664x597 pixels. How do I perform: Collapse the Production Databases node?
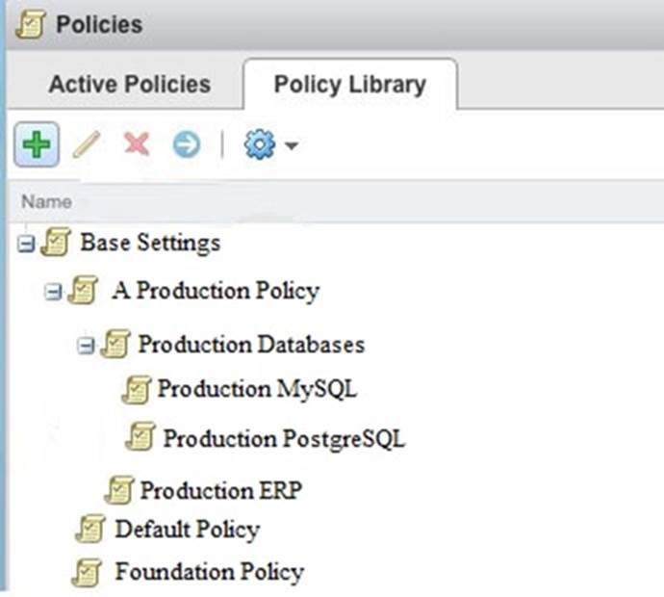coord(86,344)
